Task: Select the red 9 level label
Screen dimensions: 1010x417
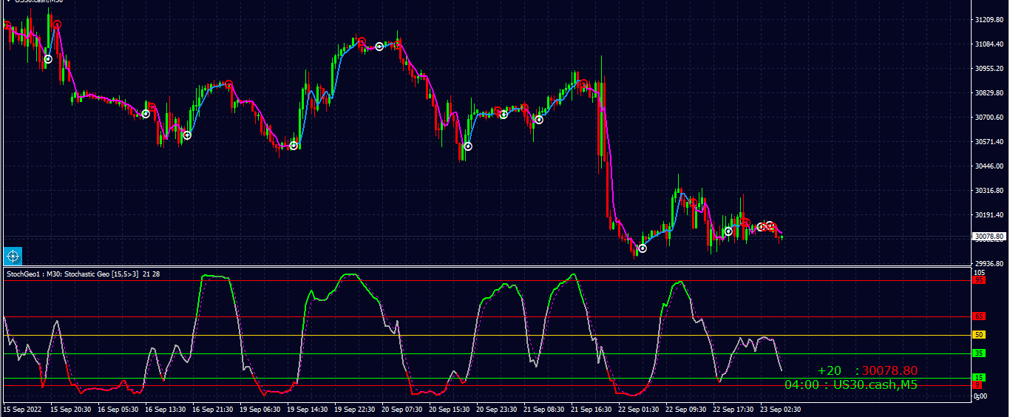Action: (977, 385)
